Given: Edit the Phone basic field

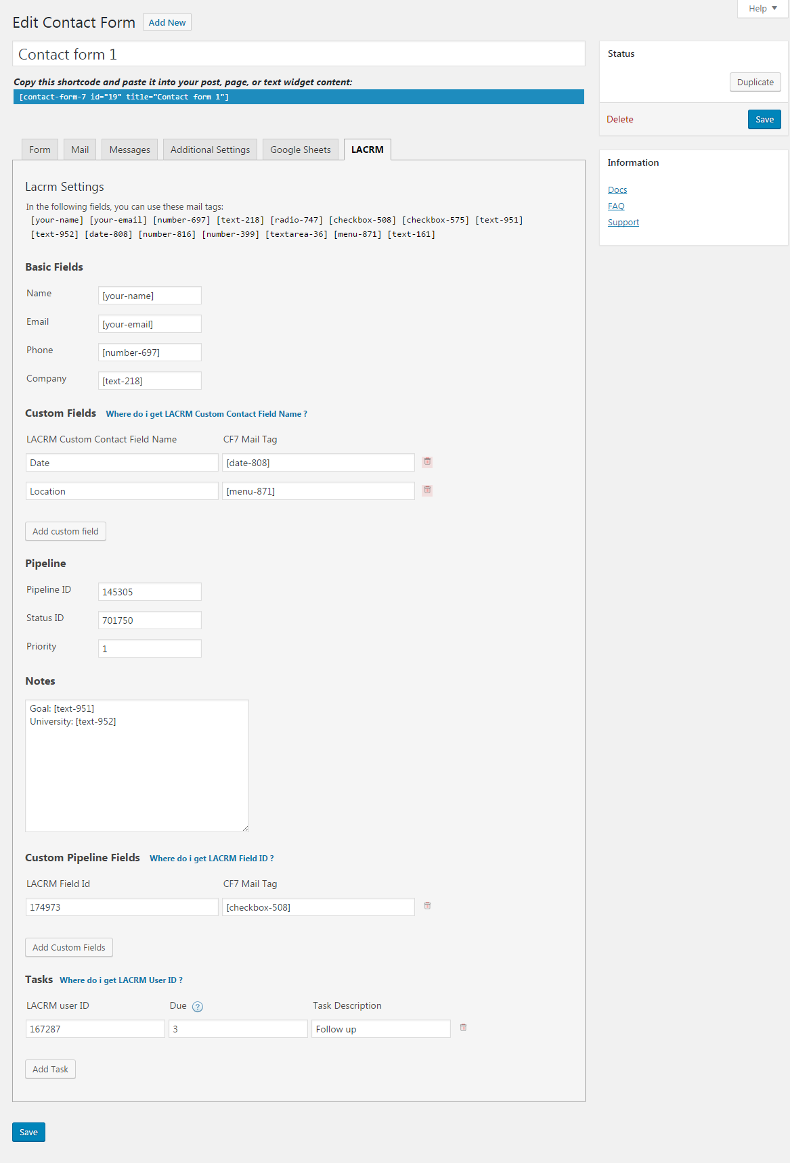Looking at the screenshot, I should (150, 352).
